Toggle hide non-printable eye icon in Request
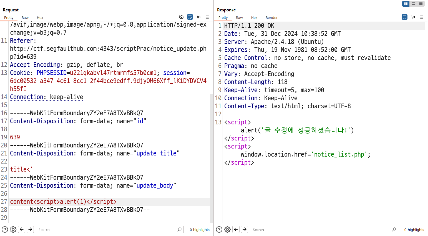The width and height of the screenshot is (428, 236). (181, 17)
